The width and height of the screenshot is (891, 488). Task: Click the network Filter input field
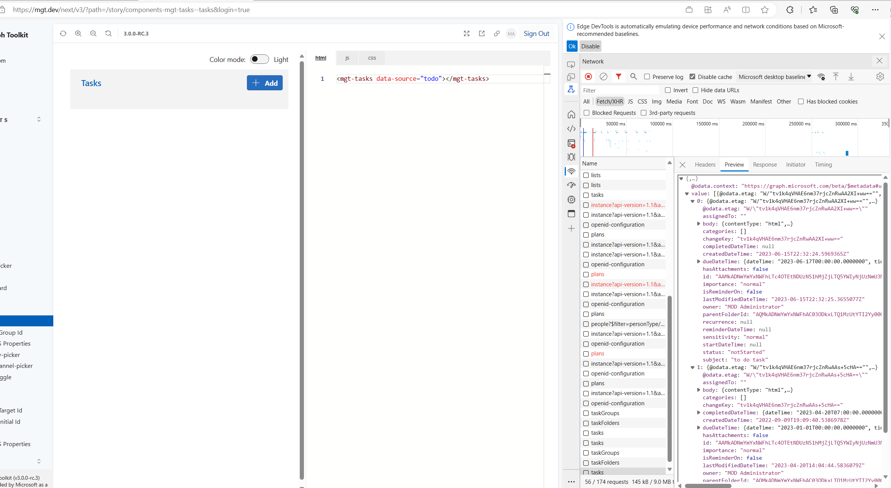[x=620, y=90]
